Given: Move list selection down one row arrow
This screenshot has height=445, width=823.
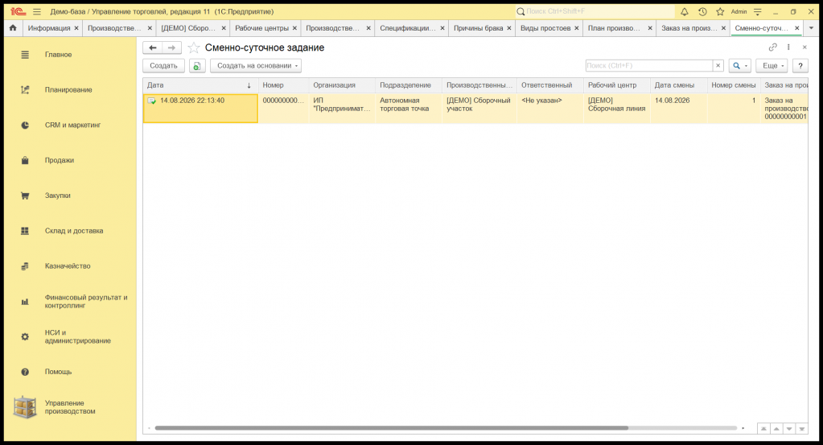Looking at the screenshot, I should 789,429.
